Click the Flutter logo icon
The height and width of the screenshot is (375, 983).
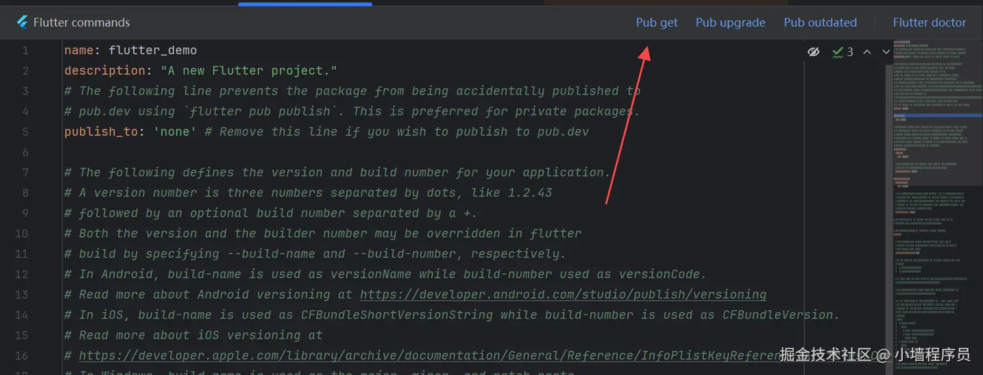click(x=22, y=22)
